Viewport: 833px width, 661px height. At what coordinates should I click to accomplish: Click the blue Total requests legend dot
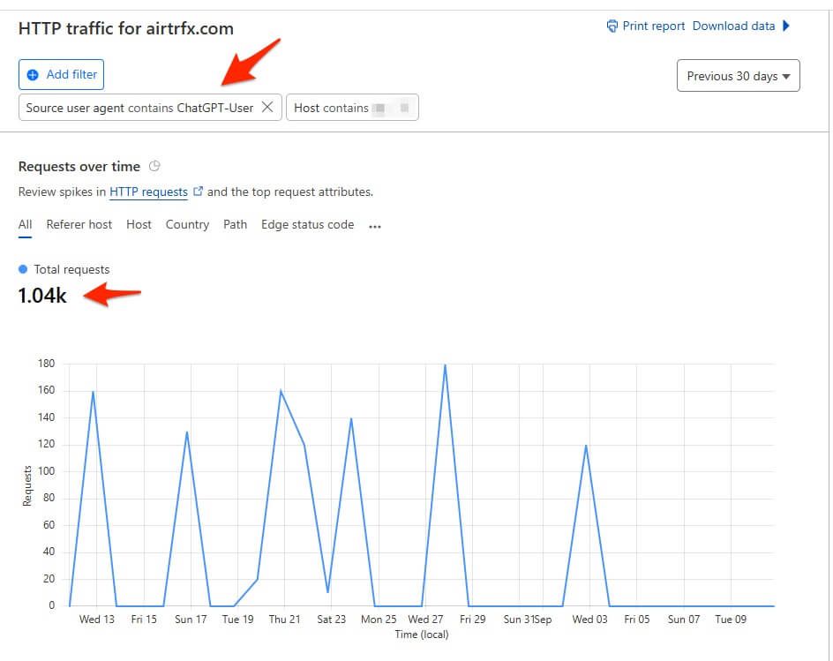pyautogui.click(x=23, y=269)
